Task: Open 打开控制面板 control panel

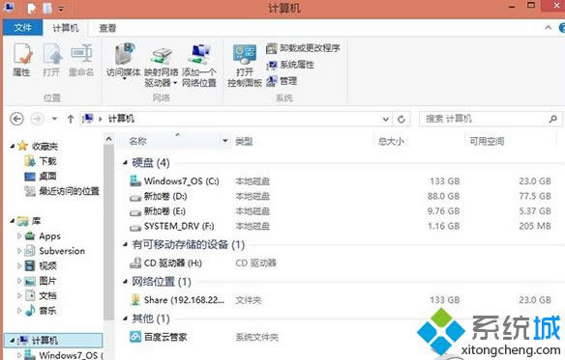Action: (x=245, y=67)
